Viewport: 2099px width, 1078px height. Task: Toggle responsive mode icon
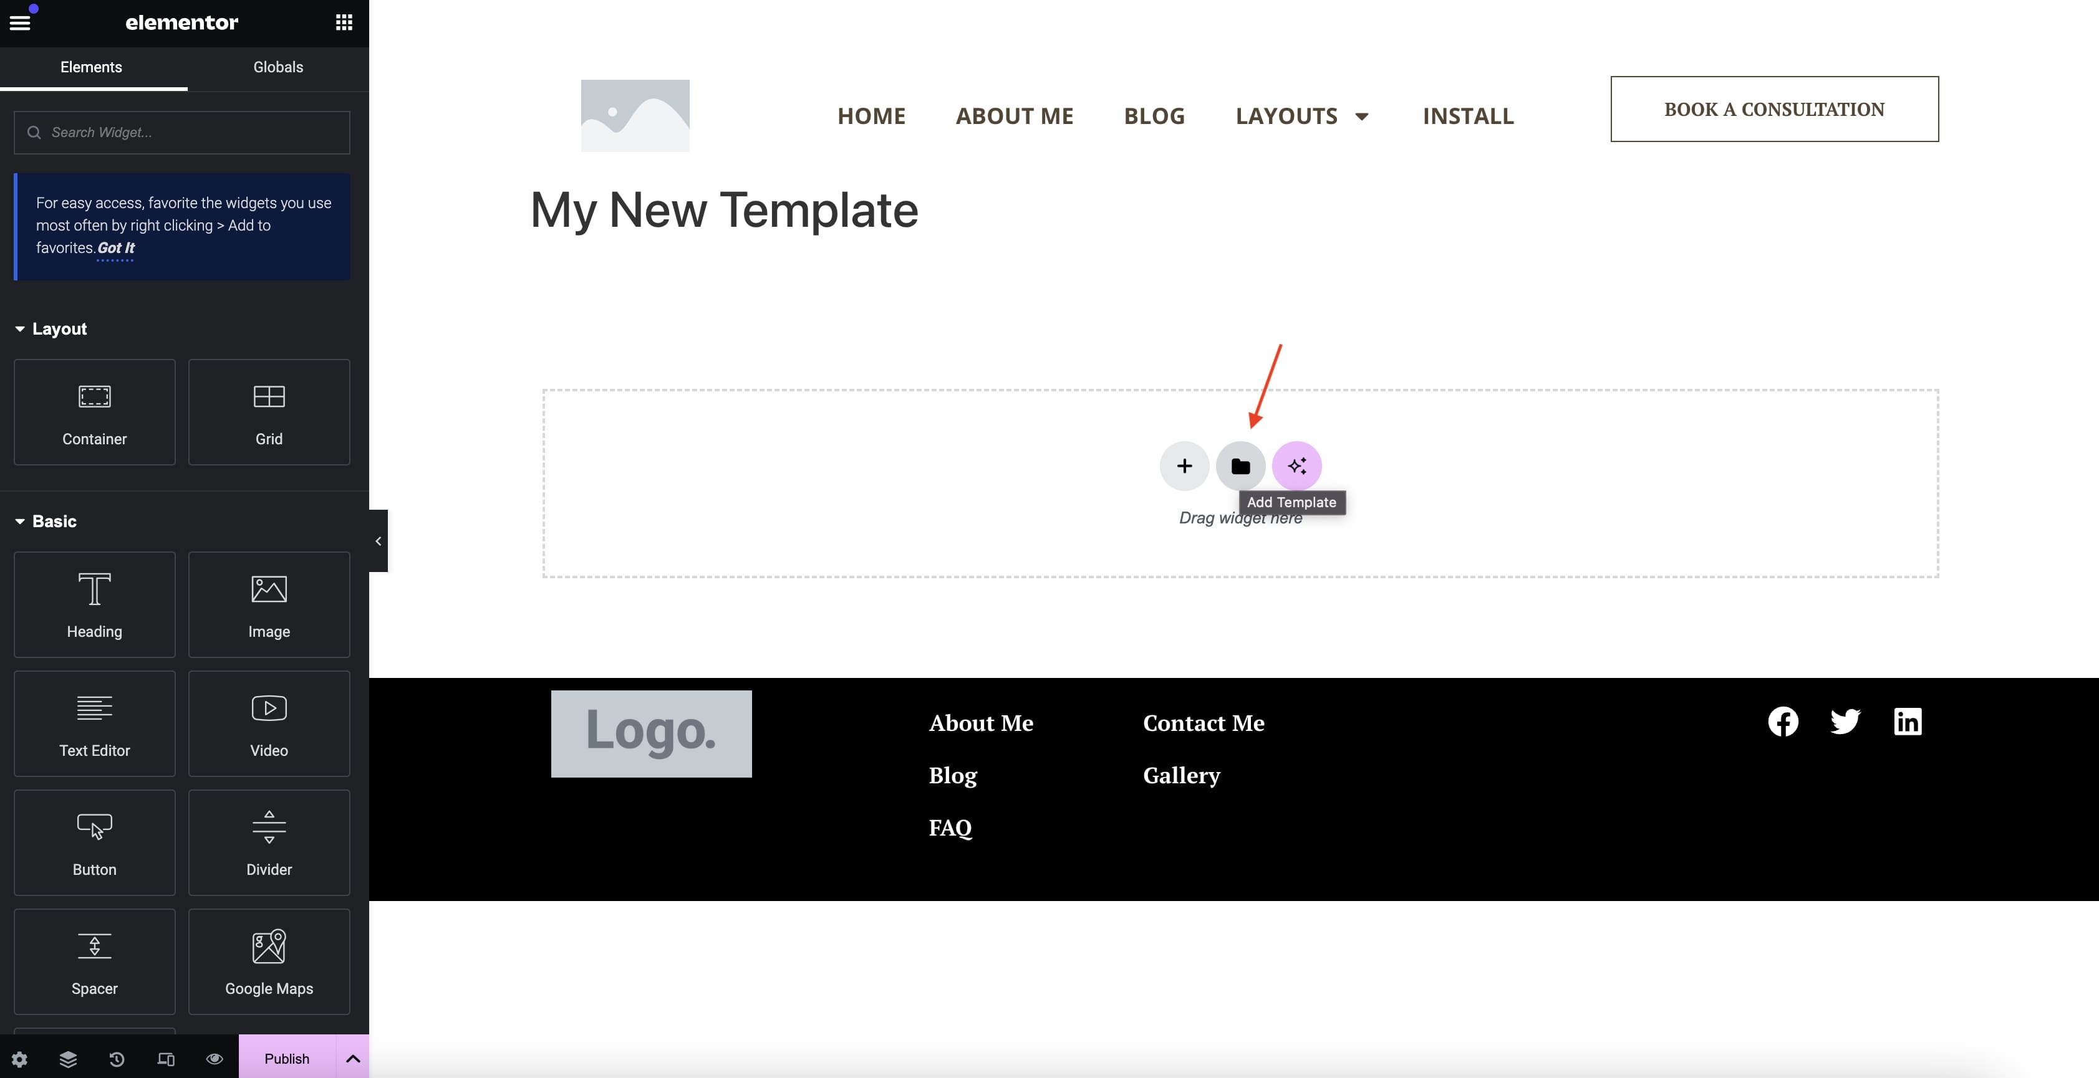coord(165,1059)
